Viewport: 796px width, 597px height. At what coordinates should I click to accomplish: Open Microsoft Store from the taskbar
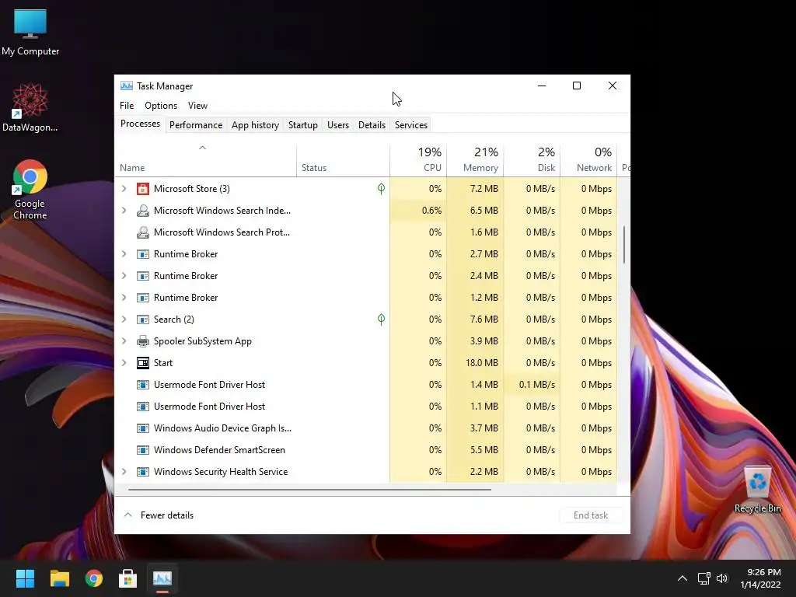128,578
